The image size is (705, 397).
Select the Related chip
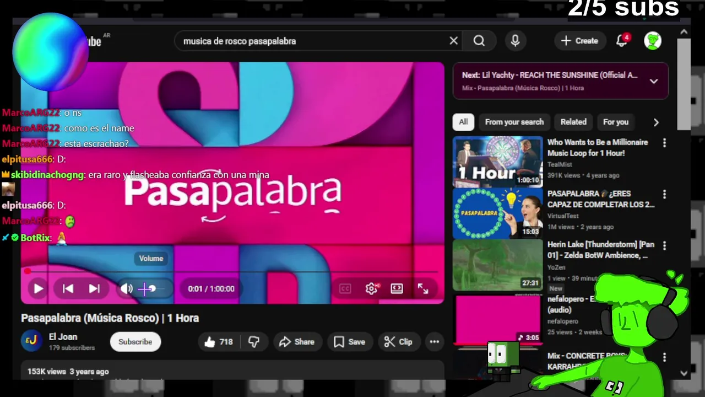(x=573, y=122)
